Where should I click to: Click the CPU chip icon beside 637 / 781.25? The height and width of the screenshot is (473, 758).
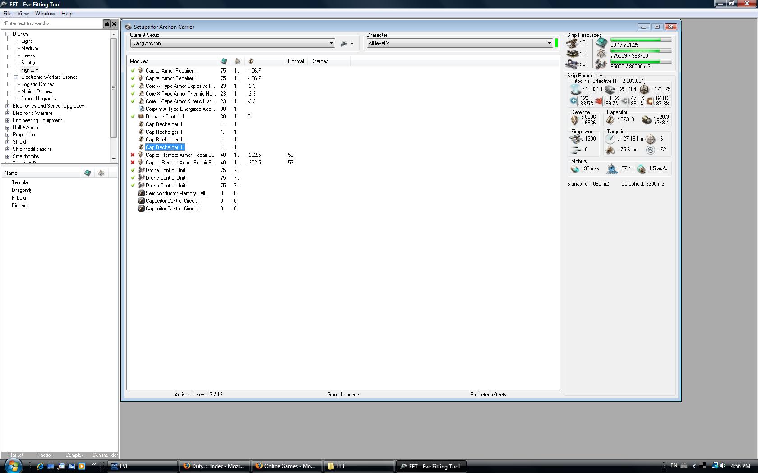pos(601,43)
